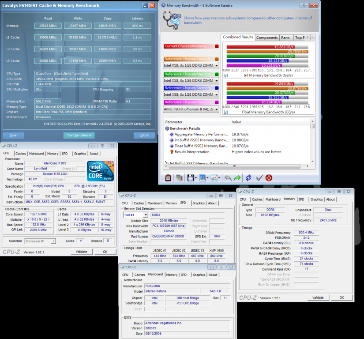Click the red cancel circle icon in Sandra
364x339 pixels.
(269, 178)
